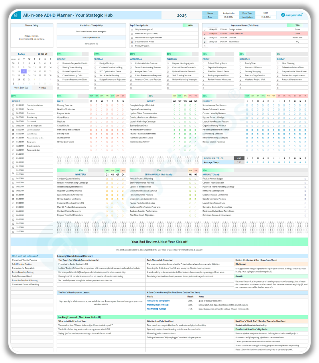The width and height of the screenshot is (319, 363).
Task: Tick Monday's box for "Morning Exercise" daily habit
Action: 91,105
